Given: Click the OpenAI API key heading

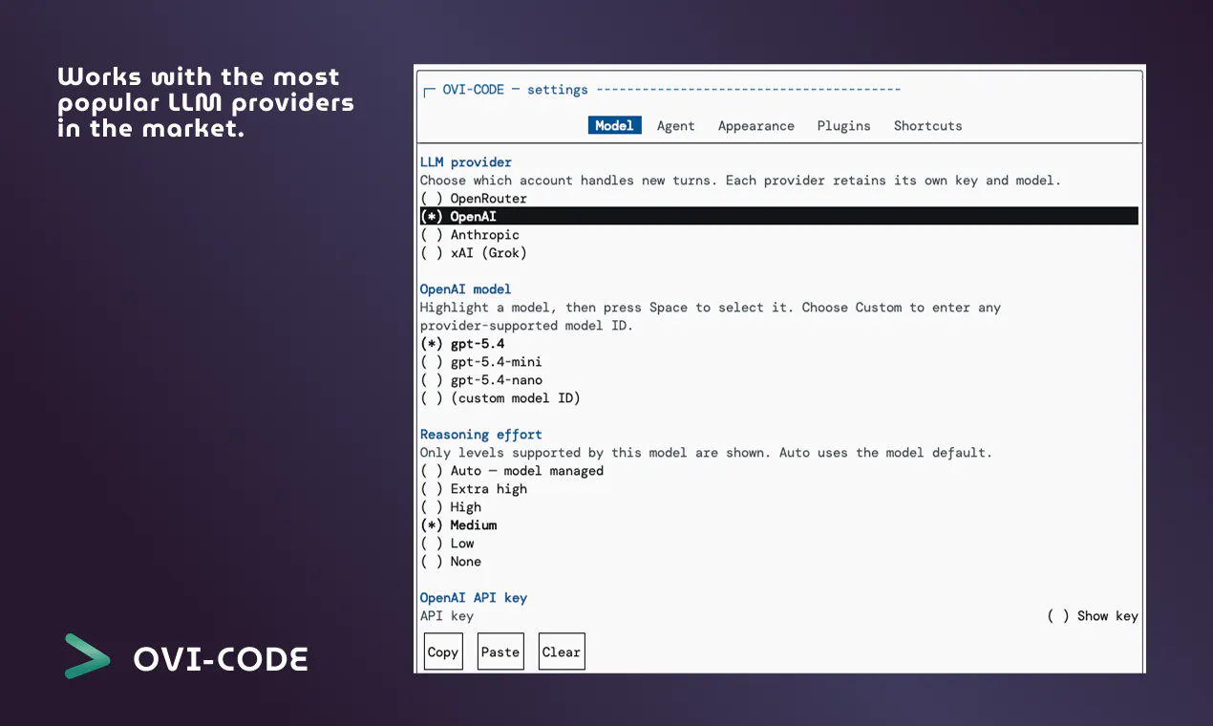Looking at the screenshot, I should pos(474,598).
